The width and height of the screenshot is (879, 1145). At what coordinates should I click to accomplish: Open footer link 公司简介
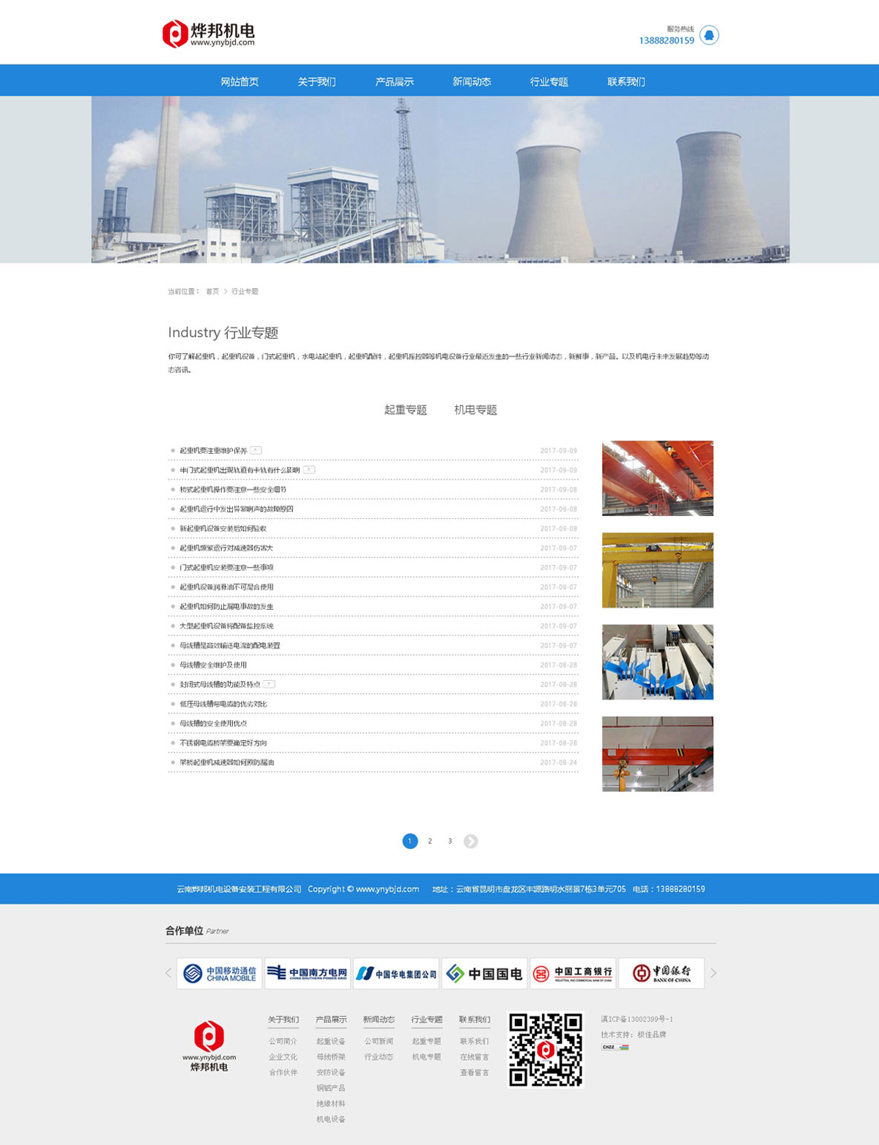click(283, 1041)
